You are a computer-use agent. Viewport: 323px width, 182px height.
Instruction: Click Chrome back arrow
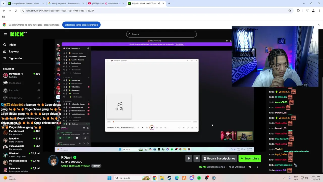click(x=4, y=11)
